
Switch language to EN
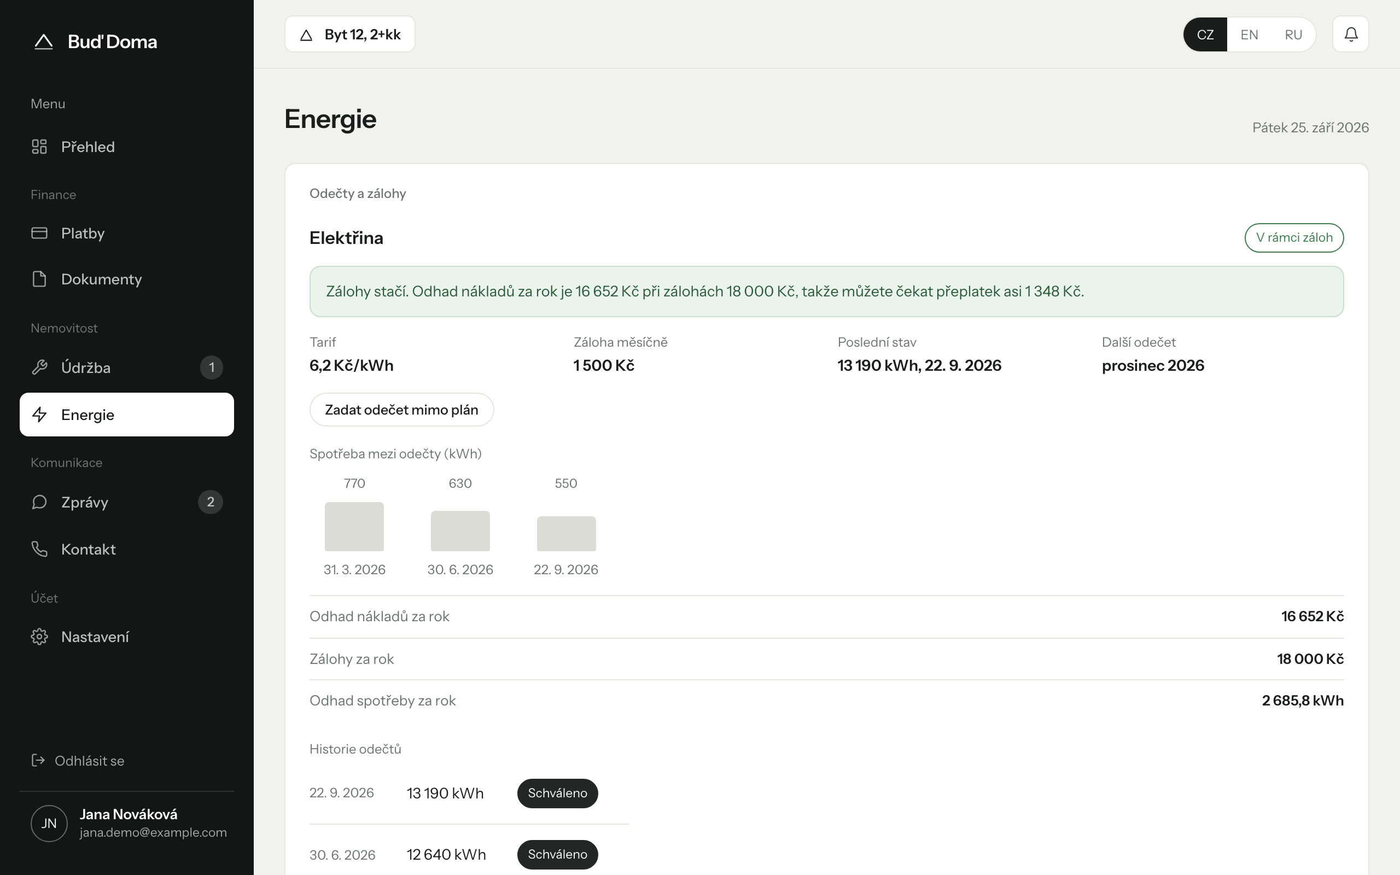coord(1249,34)
